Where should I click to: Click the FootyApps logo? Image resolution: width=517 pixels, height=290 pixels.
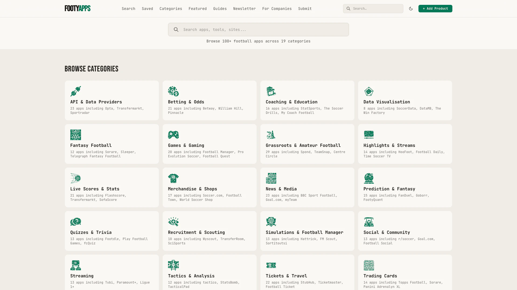78,8
